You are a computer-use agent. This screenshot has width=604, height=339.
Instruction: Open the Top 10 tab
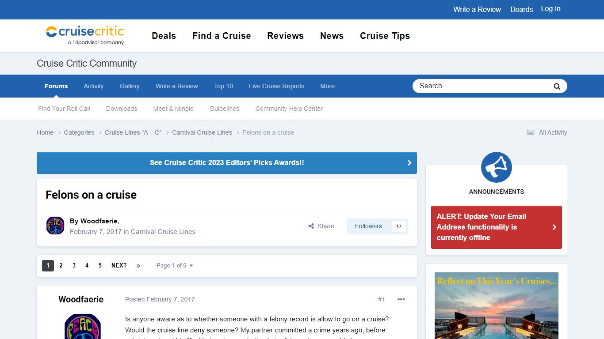(x=223, y=86)
